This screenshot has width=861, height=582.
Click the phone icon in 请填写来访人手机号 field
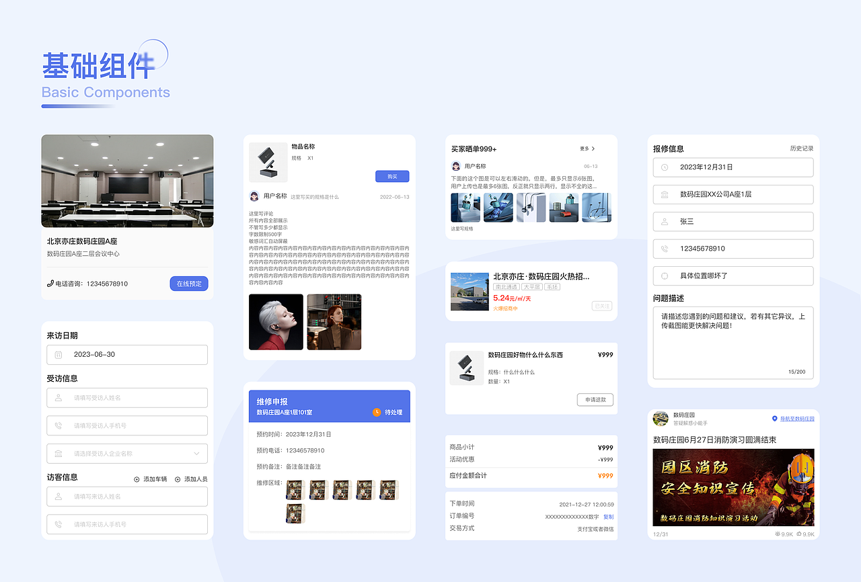(59, 524)
